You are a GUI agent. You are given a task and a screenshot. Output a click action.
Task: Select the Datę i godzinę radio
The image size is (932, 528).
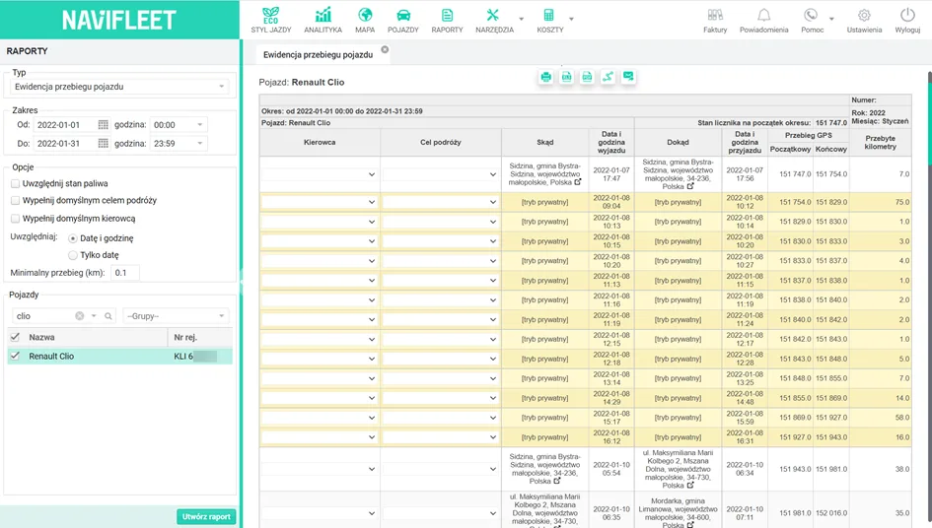tap(73, 238)
